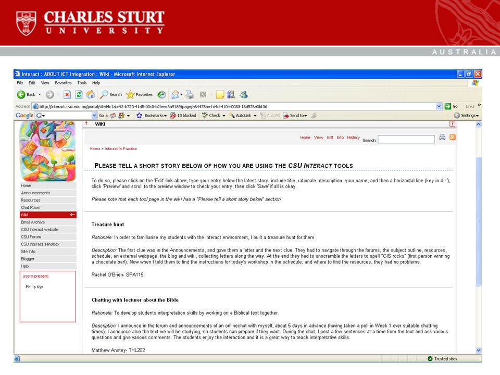Open the Tools menu
The width and height of the screenshot is (500, 375).
coord(82,83)
